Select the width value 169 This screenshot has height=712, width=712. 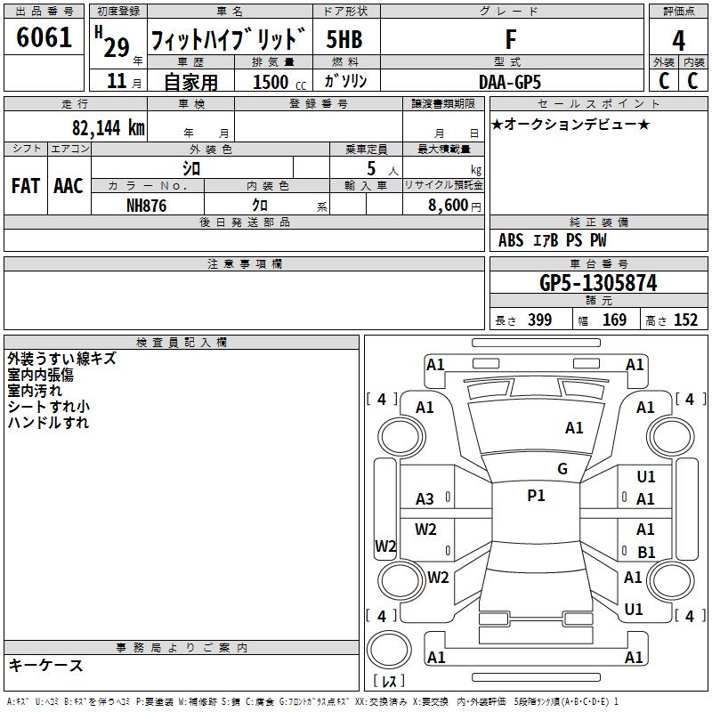(614, 320)
